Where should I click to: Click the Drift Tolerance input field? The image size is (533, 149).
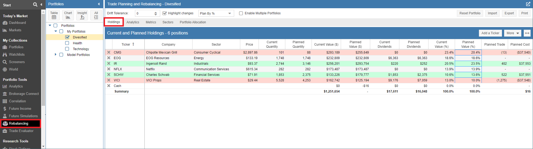click(x=144, y=13)
